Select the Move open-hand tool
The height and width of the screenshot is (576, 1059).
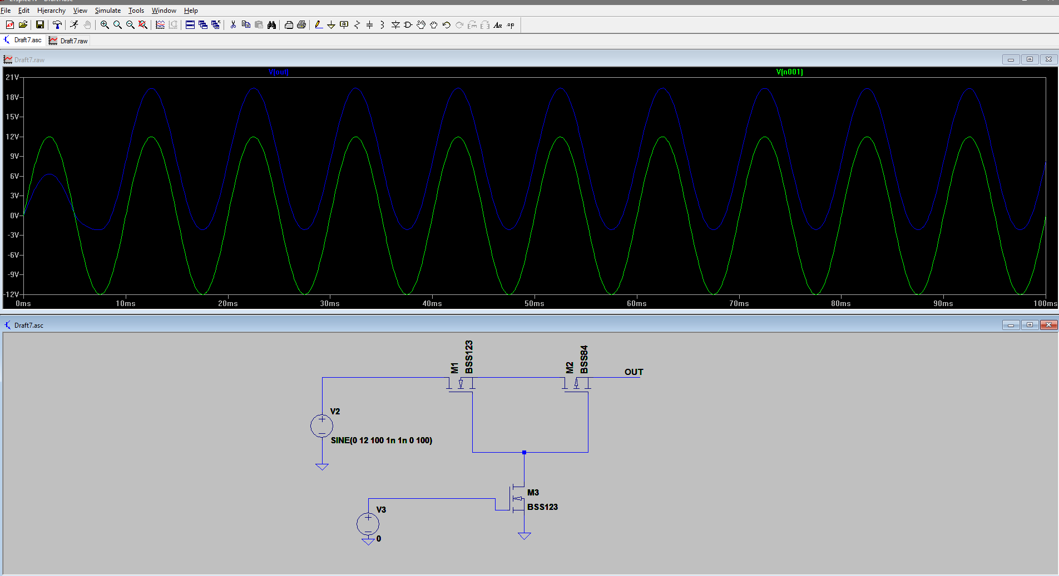pyautogui.click(x=421, y=24)
